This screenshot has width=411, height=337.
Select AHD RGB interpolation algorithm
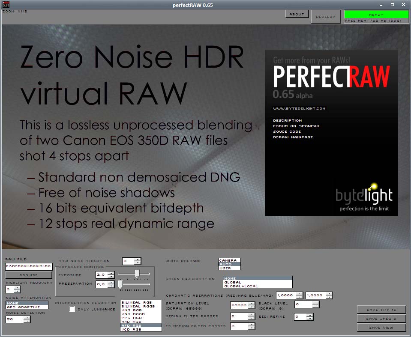[141, 322]
